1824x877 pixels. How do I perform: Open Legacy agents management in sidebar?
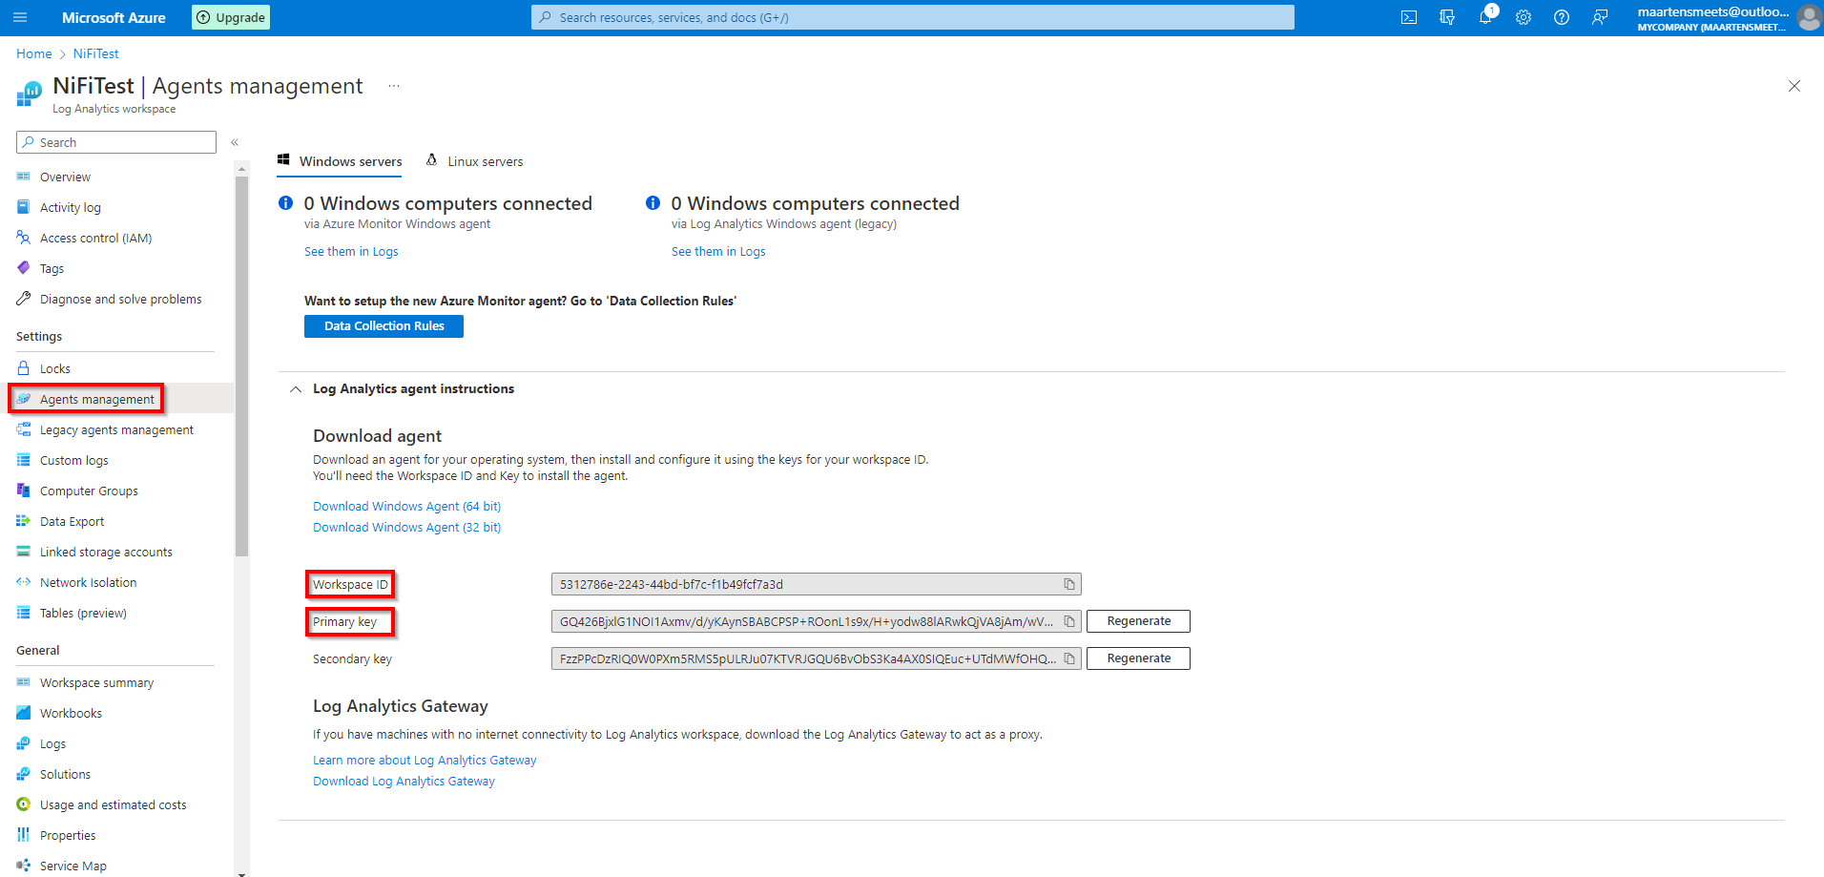tap(116, 430)
